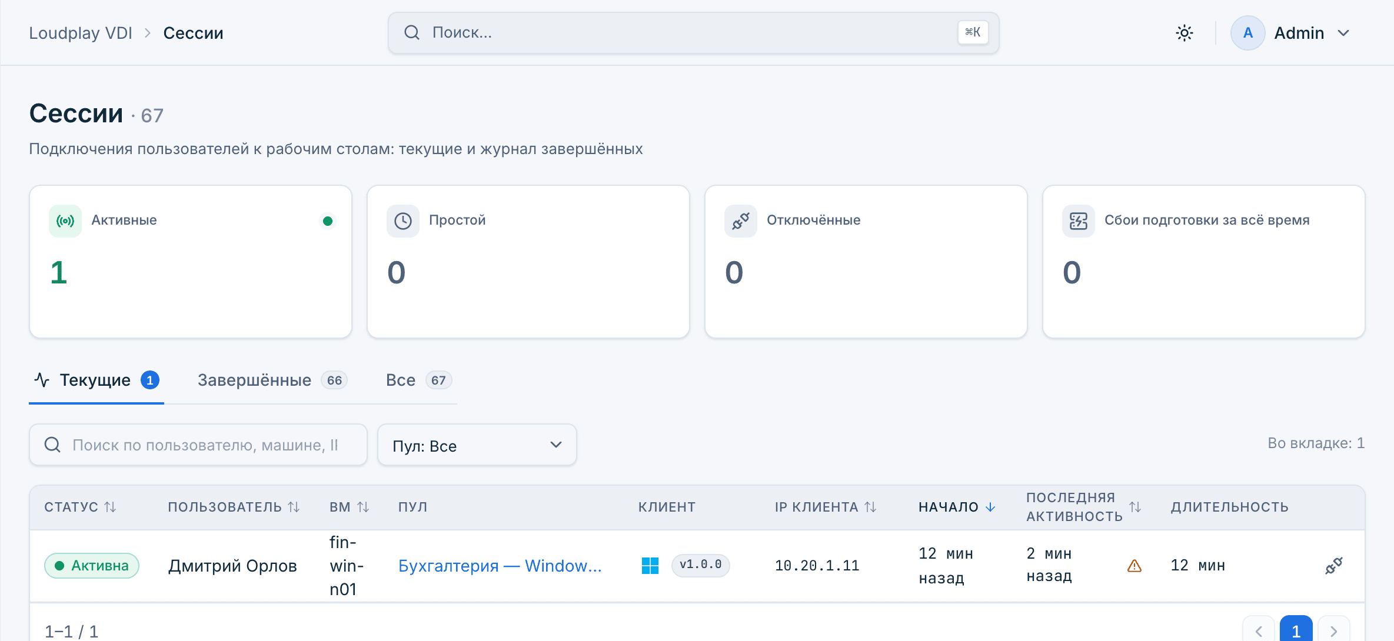Screen dimensions: 1394x641
Task: Switch to the Завершённые tab
Action: point(272,380)
